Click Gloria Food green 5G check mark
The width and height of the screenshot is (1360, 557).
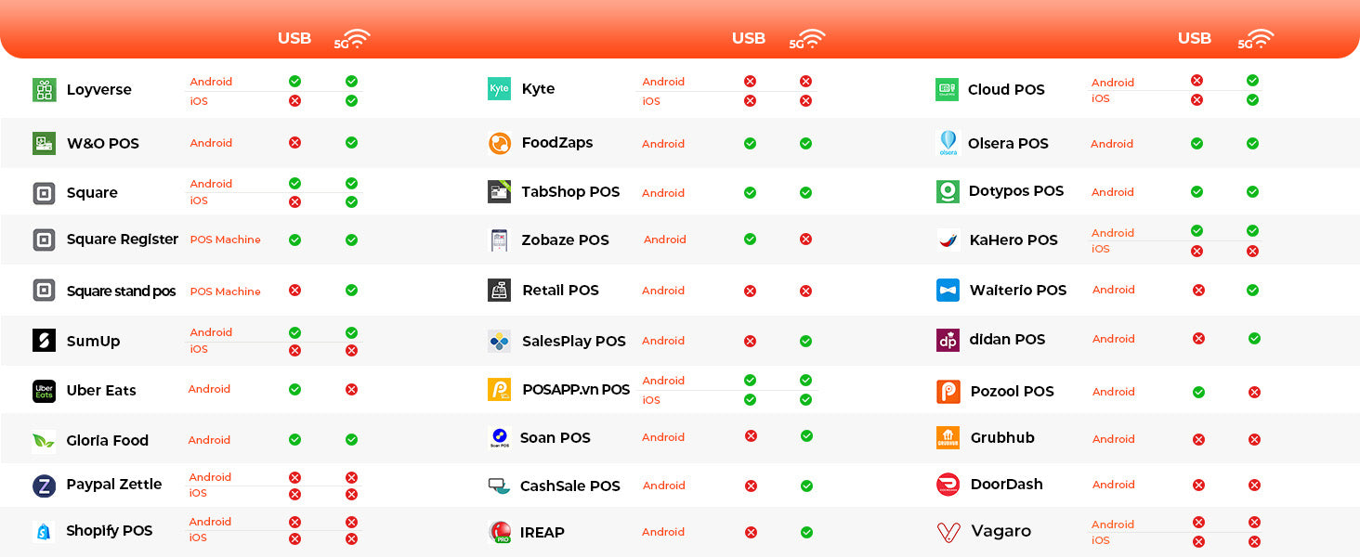(351, 440)
